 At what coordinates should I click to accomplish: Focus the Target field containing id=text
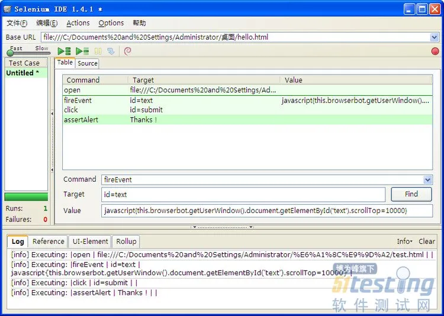click(x=243, y=194)
